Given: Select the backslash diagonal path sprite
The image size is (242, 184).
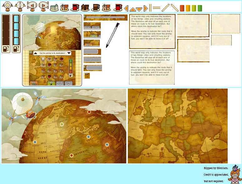Looking at the screenshot, I should point(175,8).
